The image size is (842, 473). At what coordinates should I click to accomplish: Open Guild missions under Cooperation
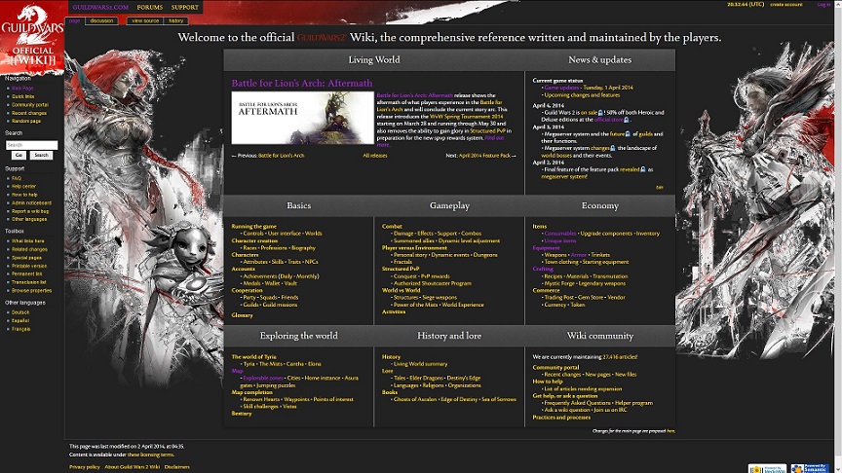[280, 305]
